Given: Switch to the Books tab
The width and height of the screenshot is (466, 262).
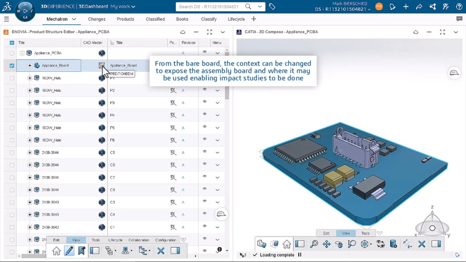Looking at the screenshot, I should point(182,19).
